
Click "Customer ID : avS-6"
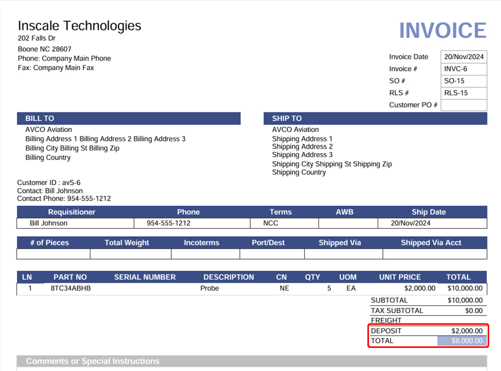49,183
